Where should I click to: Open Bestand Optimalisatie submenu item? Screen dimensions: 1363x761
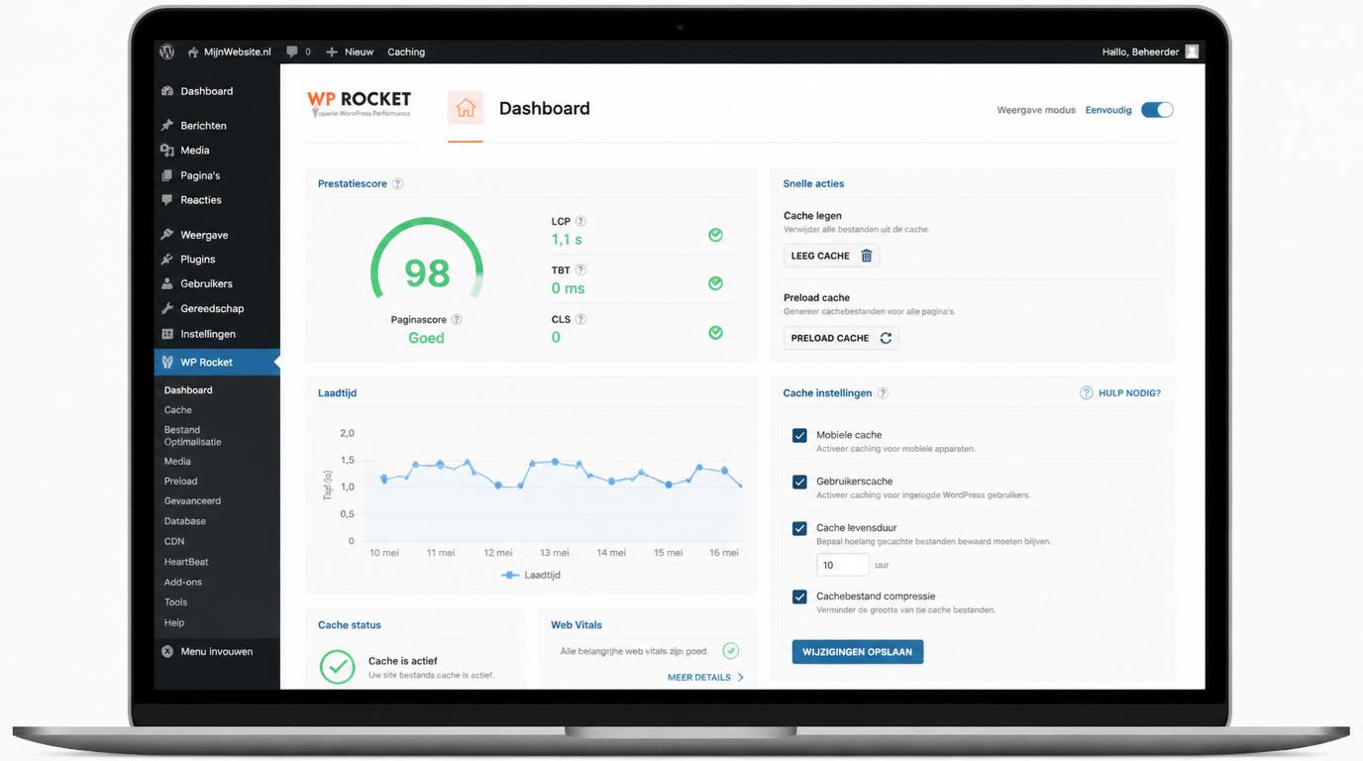point(192,436)
